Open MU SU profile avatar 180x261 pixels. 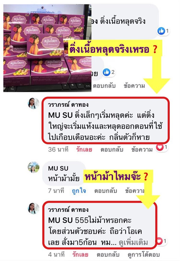coord(33,167)
